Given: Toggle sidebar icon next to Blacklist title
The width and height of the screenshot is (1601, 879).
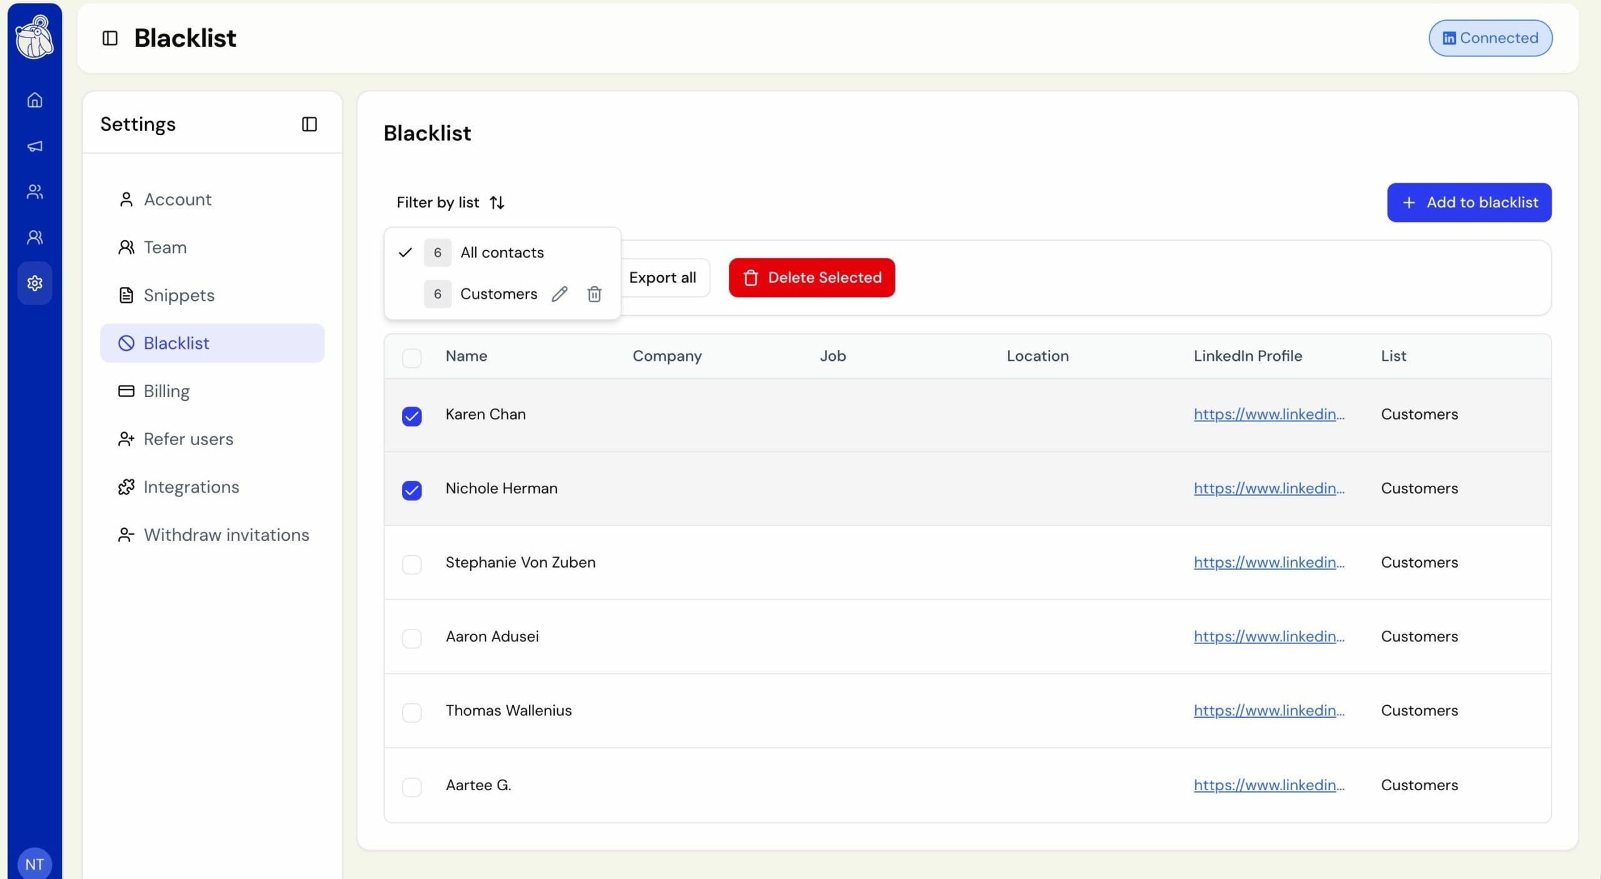Looking at the screenshot, I should 110,38.
